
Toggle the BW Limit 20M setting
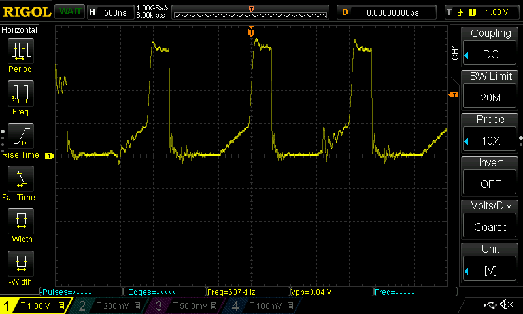(490, 90)
